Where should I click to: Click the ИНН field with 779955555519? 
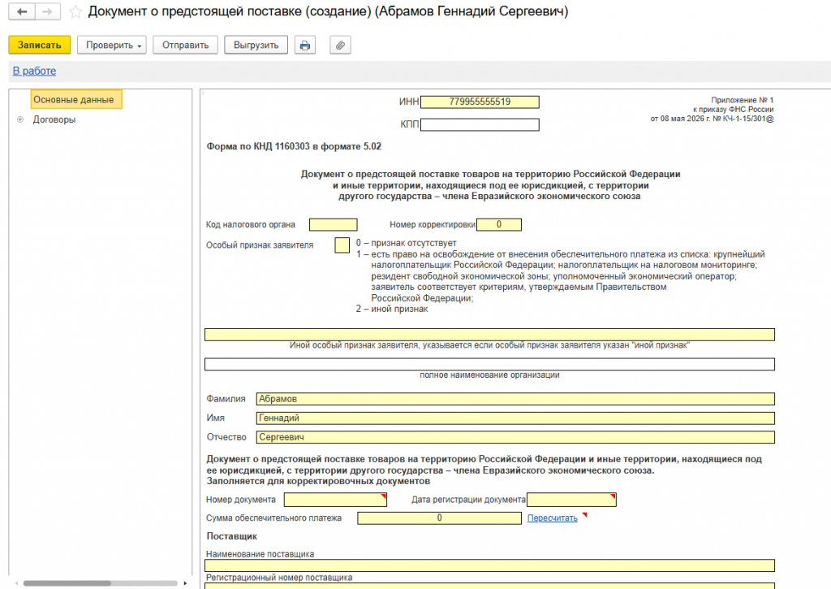480,102
